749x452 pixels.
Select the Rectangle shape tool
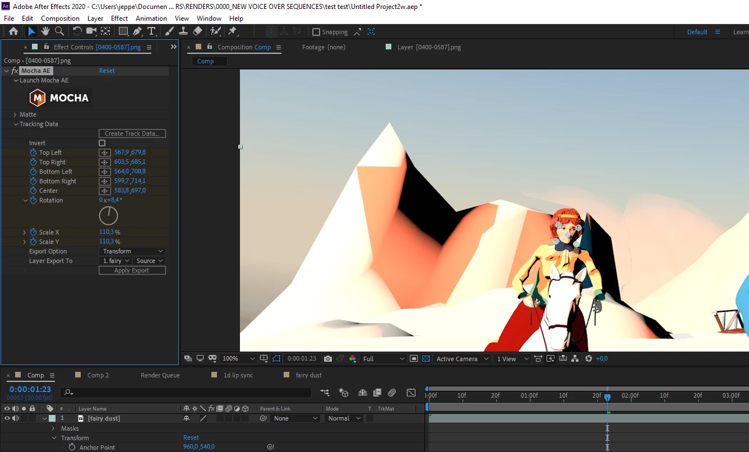tap(123, 31)
